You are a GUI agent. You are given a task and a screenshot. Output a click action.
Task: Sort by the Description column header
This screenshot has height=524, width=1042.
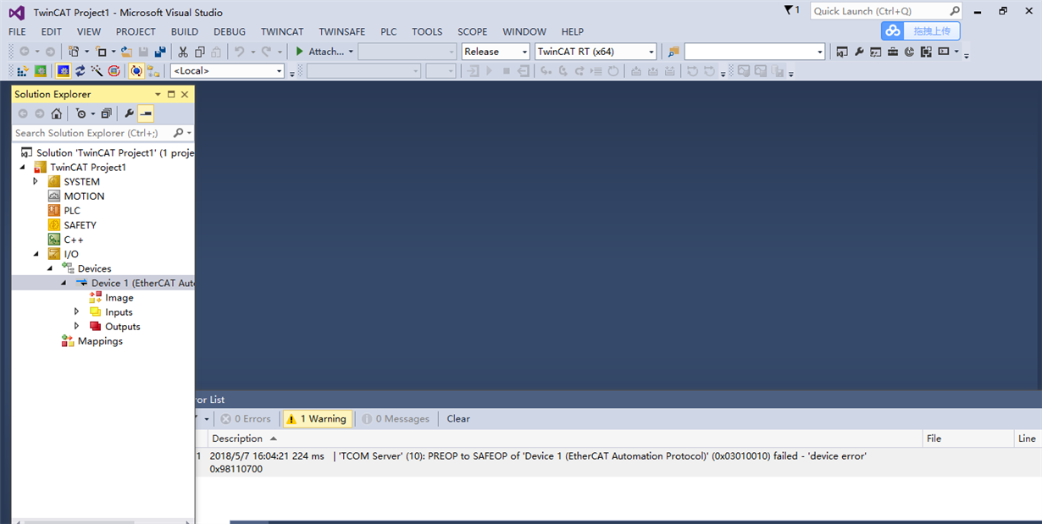pyautogui.click(x=565, y=439)
